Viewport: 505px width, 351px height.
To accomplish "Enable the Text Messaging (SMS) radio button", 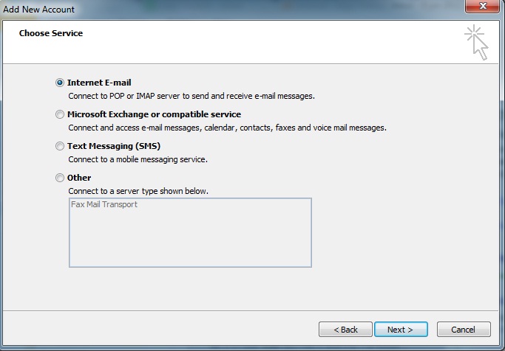I will pyautogui.click(x=60, y=147).
